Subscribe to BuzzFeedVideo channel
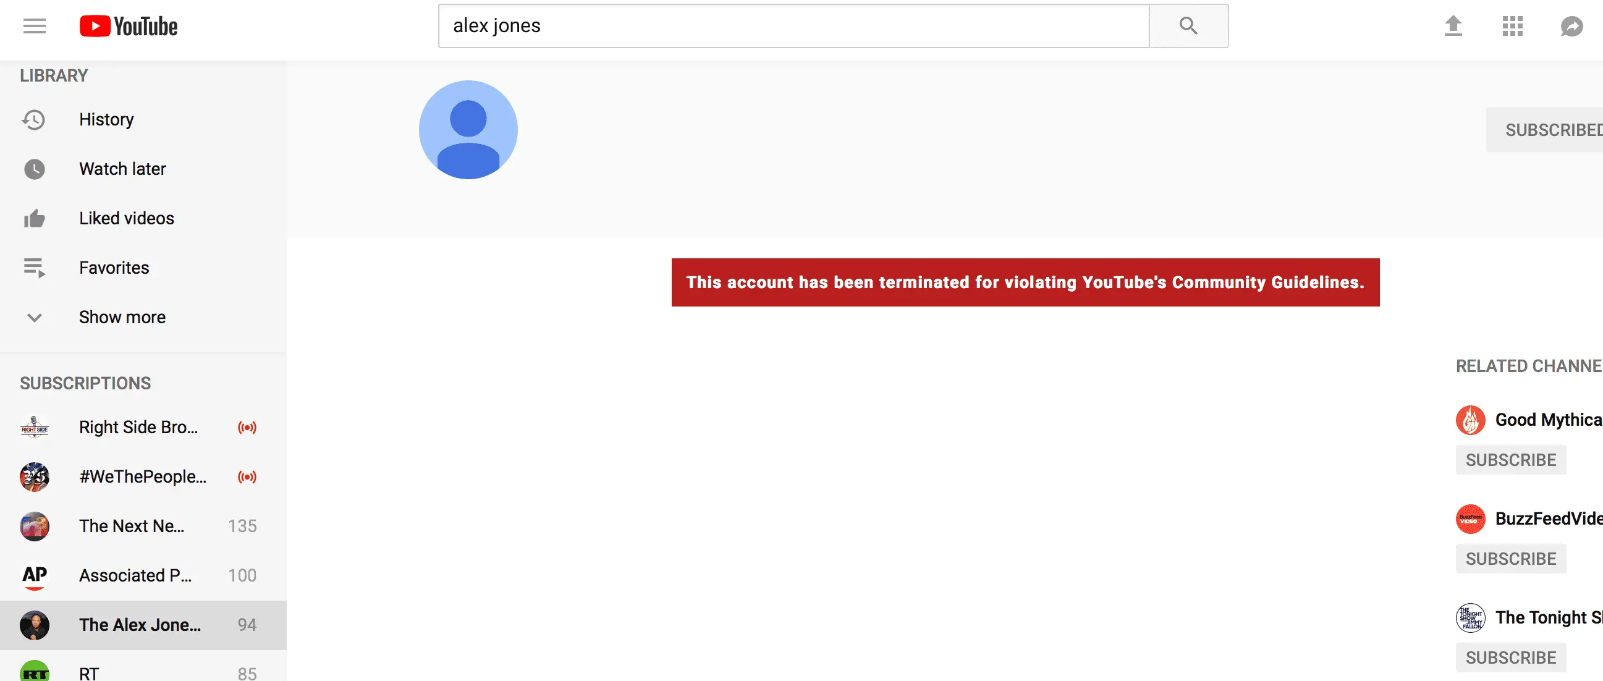 pyautogui.click(x=1510, y=559)
